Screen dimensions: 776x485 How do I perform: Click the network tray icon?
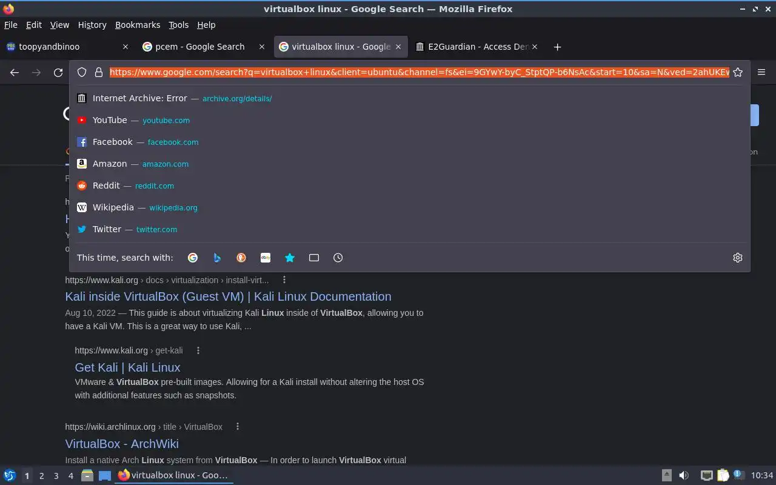coord(706,475)
